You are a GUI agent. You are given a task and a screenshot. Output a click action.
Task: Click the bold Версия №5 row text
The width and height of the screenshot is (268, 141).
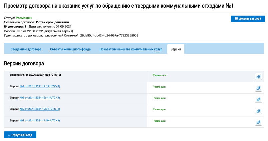[x=35, y=75]
